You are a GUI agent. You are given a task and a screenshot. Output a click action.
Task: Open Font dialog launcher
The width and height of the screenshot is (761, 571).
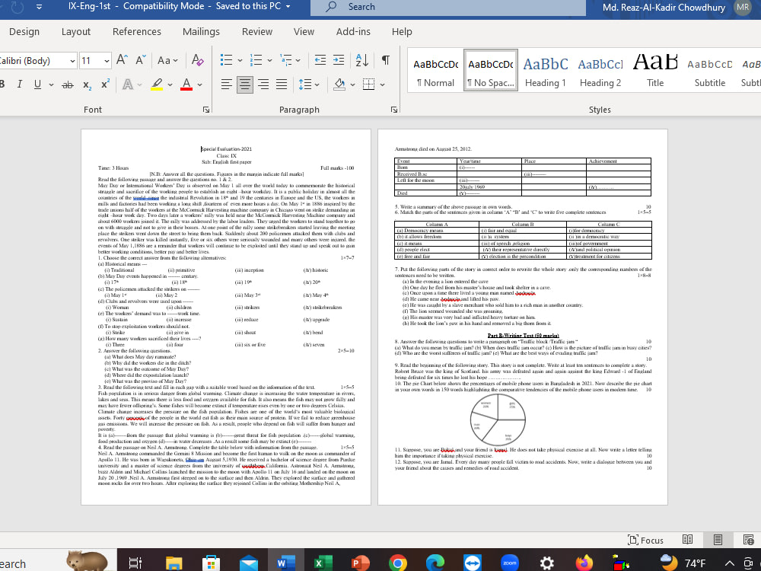click(206, 110)
